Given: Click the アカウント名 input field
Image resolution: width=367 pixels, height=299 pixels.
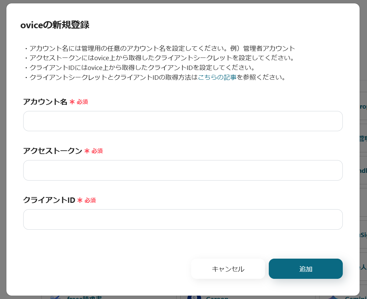Looking at the screenshot, I should click(x=183, y=121).
